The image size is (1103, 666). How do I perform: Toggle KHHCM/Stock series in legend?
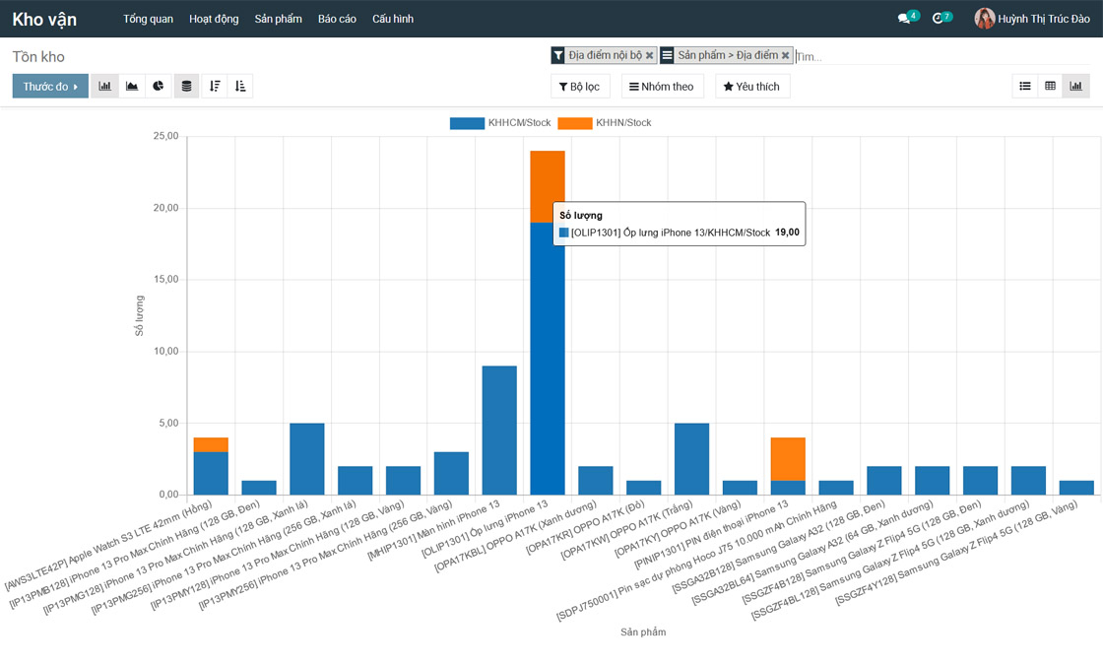(500, 123)
